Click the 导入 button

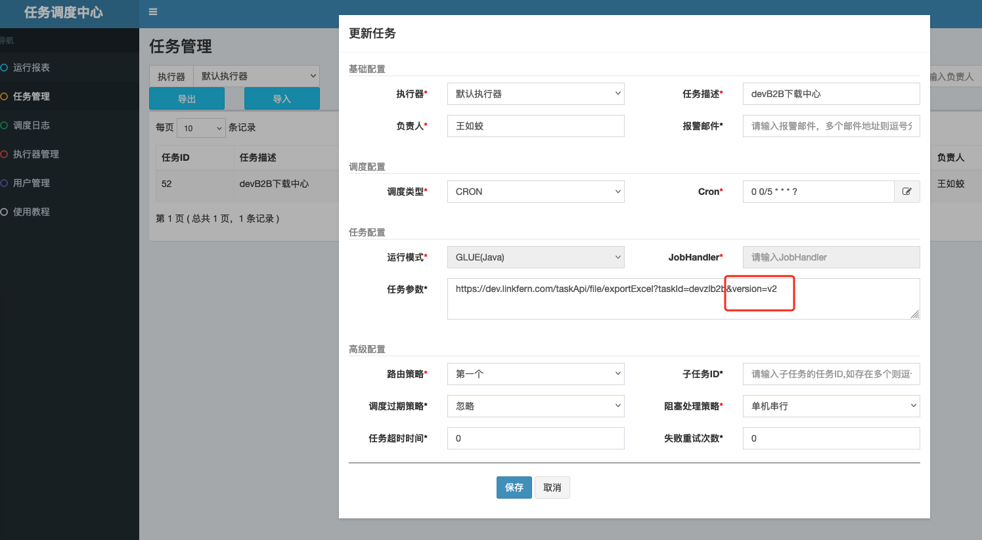pos(282,99)
